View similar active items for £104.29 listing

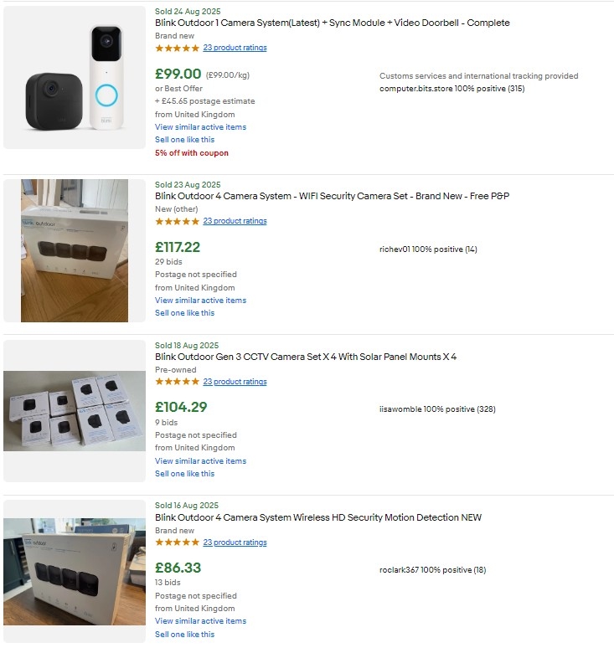point(200,461)
